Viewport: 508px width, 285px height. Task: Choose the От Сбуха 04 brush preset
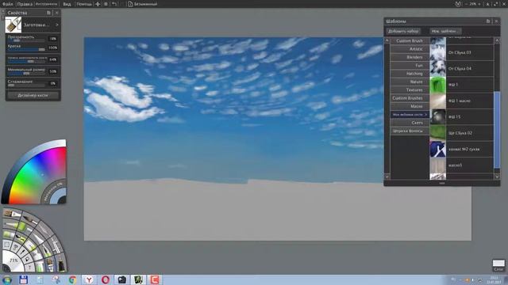point(462,69)
